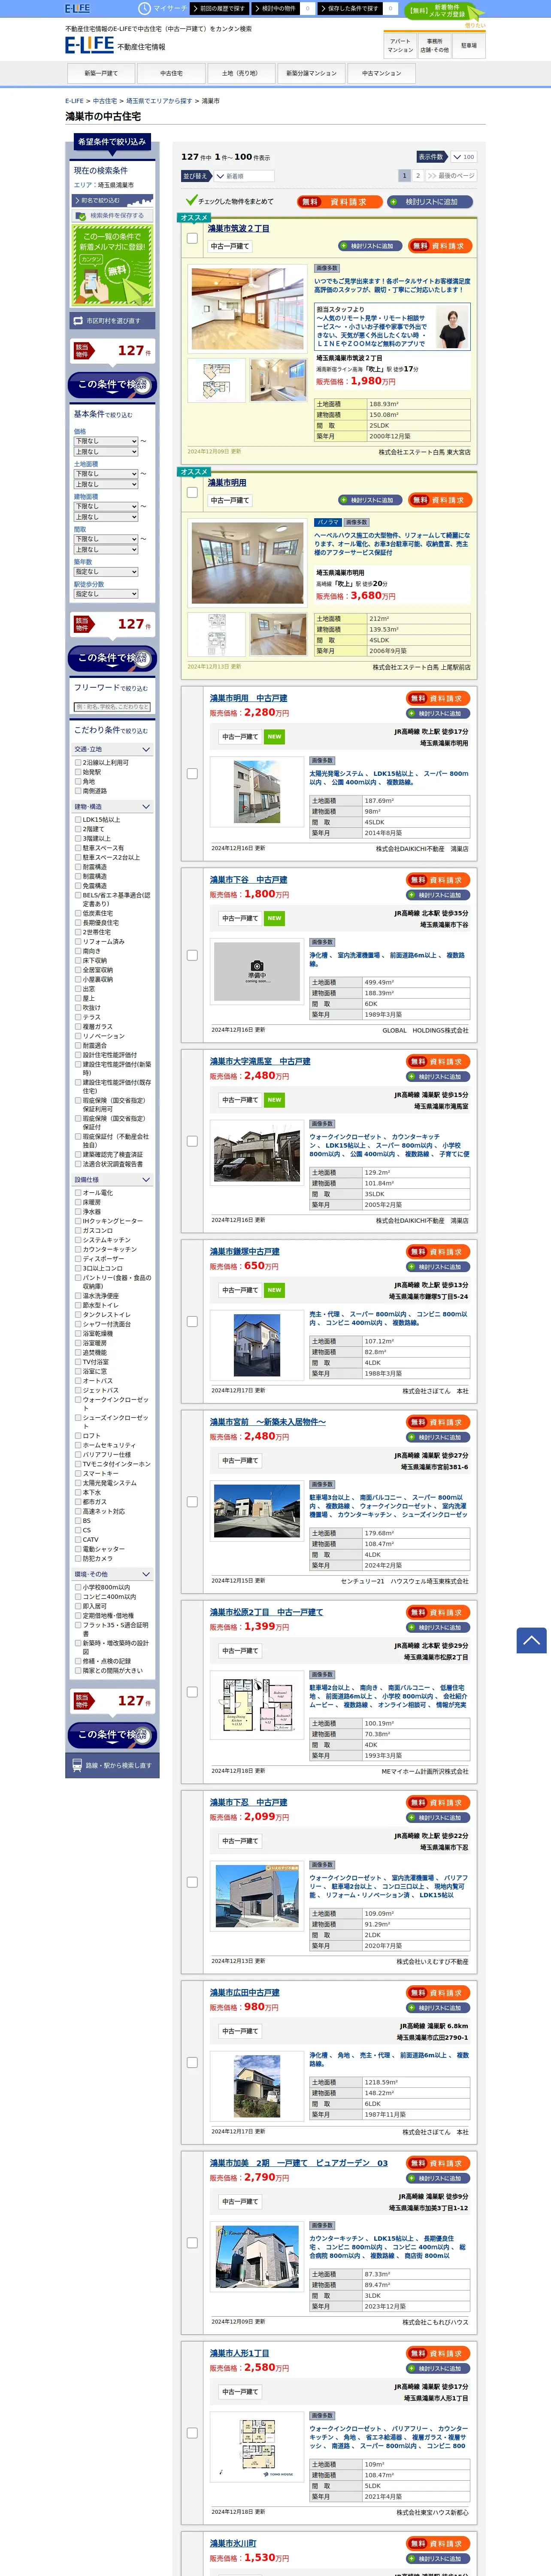The image size is (551, 2576).
Task: Open the photo for 鴻巣市宮前 listing
Action: (x=257, y=1511)
